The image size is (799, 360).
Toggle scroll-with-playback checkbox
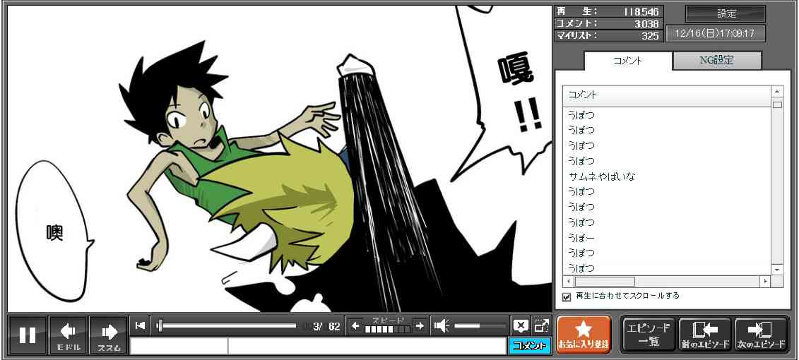click(567, 296)
